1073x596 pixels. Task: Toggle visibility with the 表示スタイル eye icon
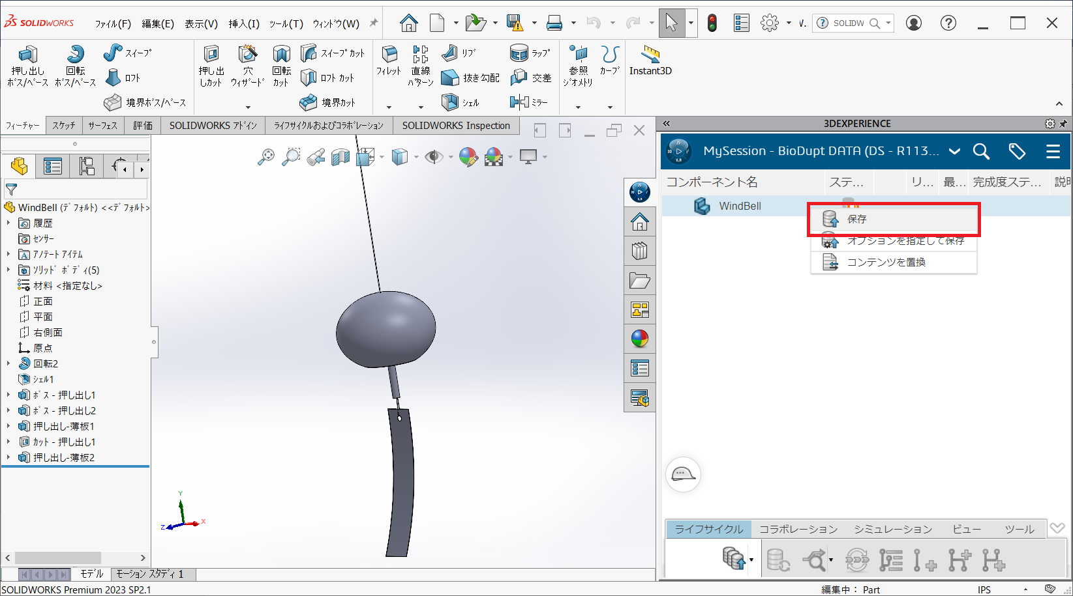click(x=436, y=156)
